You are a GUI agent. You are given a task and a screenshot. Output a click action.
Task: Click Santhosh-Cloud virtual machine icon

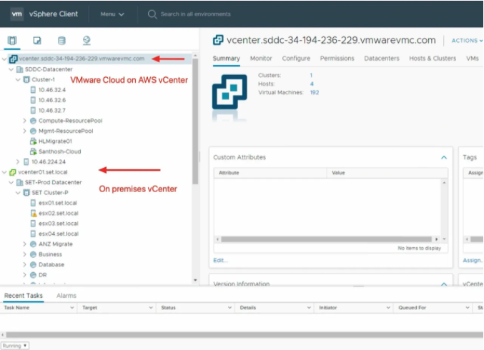click(x=33, y=151)
